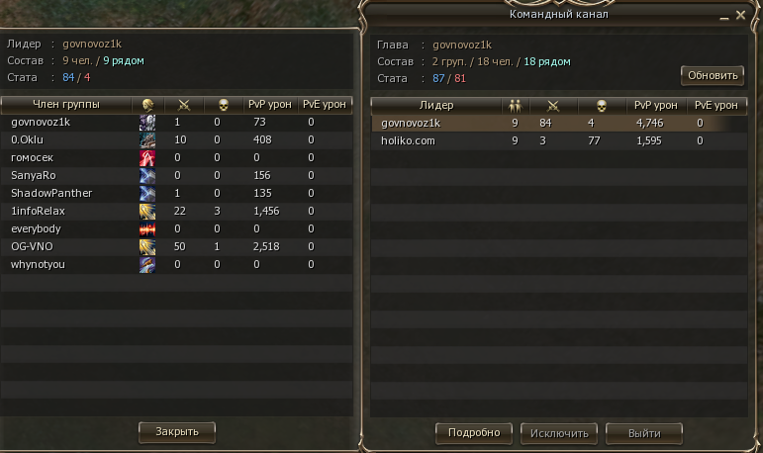Select the holiko.com leader row
The width and height of the screenshot is (763, 453).
(x=558, y=141)
